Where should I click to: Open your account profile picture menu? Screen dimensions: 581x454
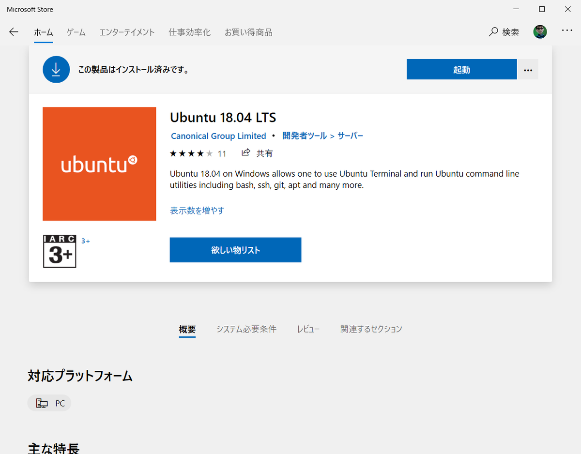click(540, 31)
